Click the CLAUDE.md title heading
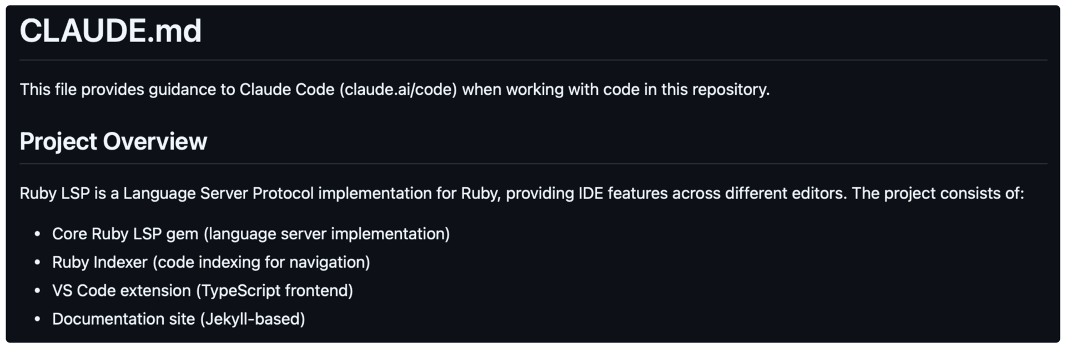The height and width of the screenshot is (348, 1066). (110, 30)
